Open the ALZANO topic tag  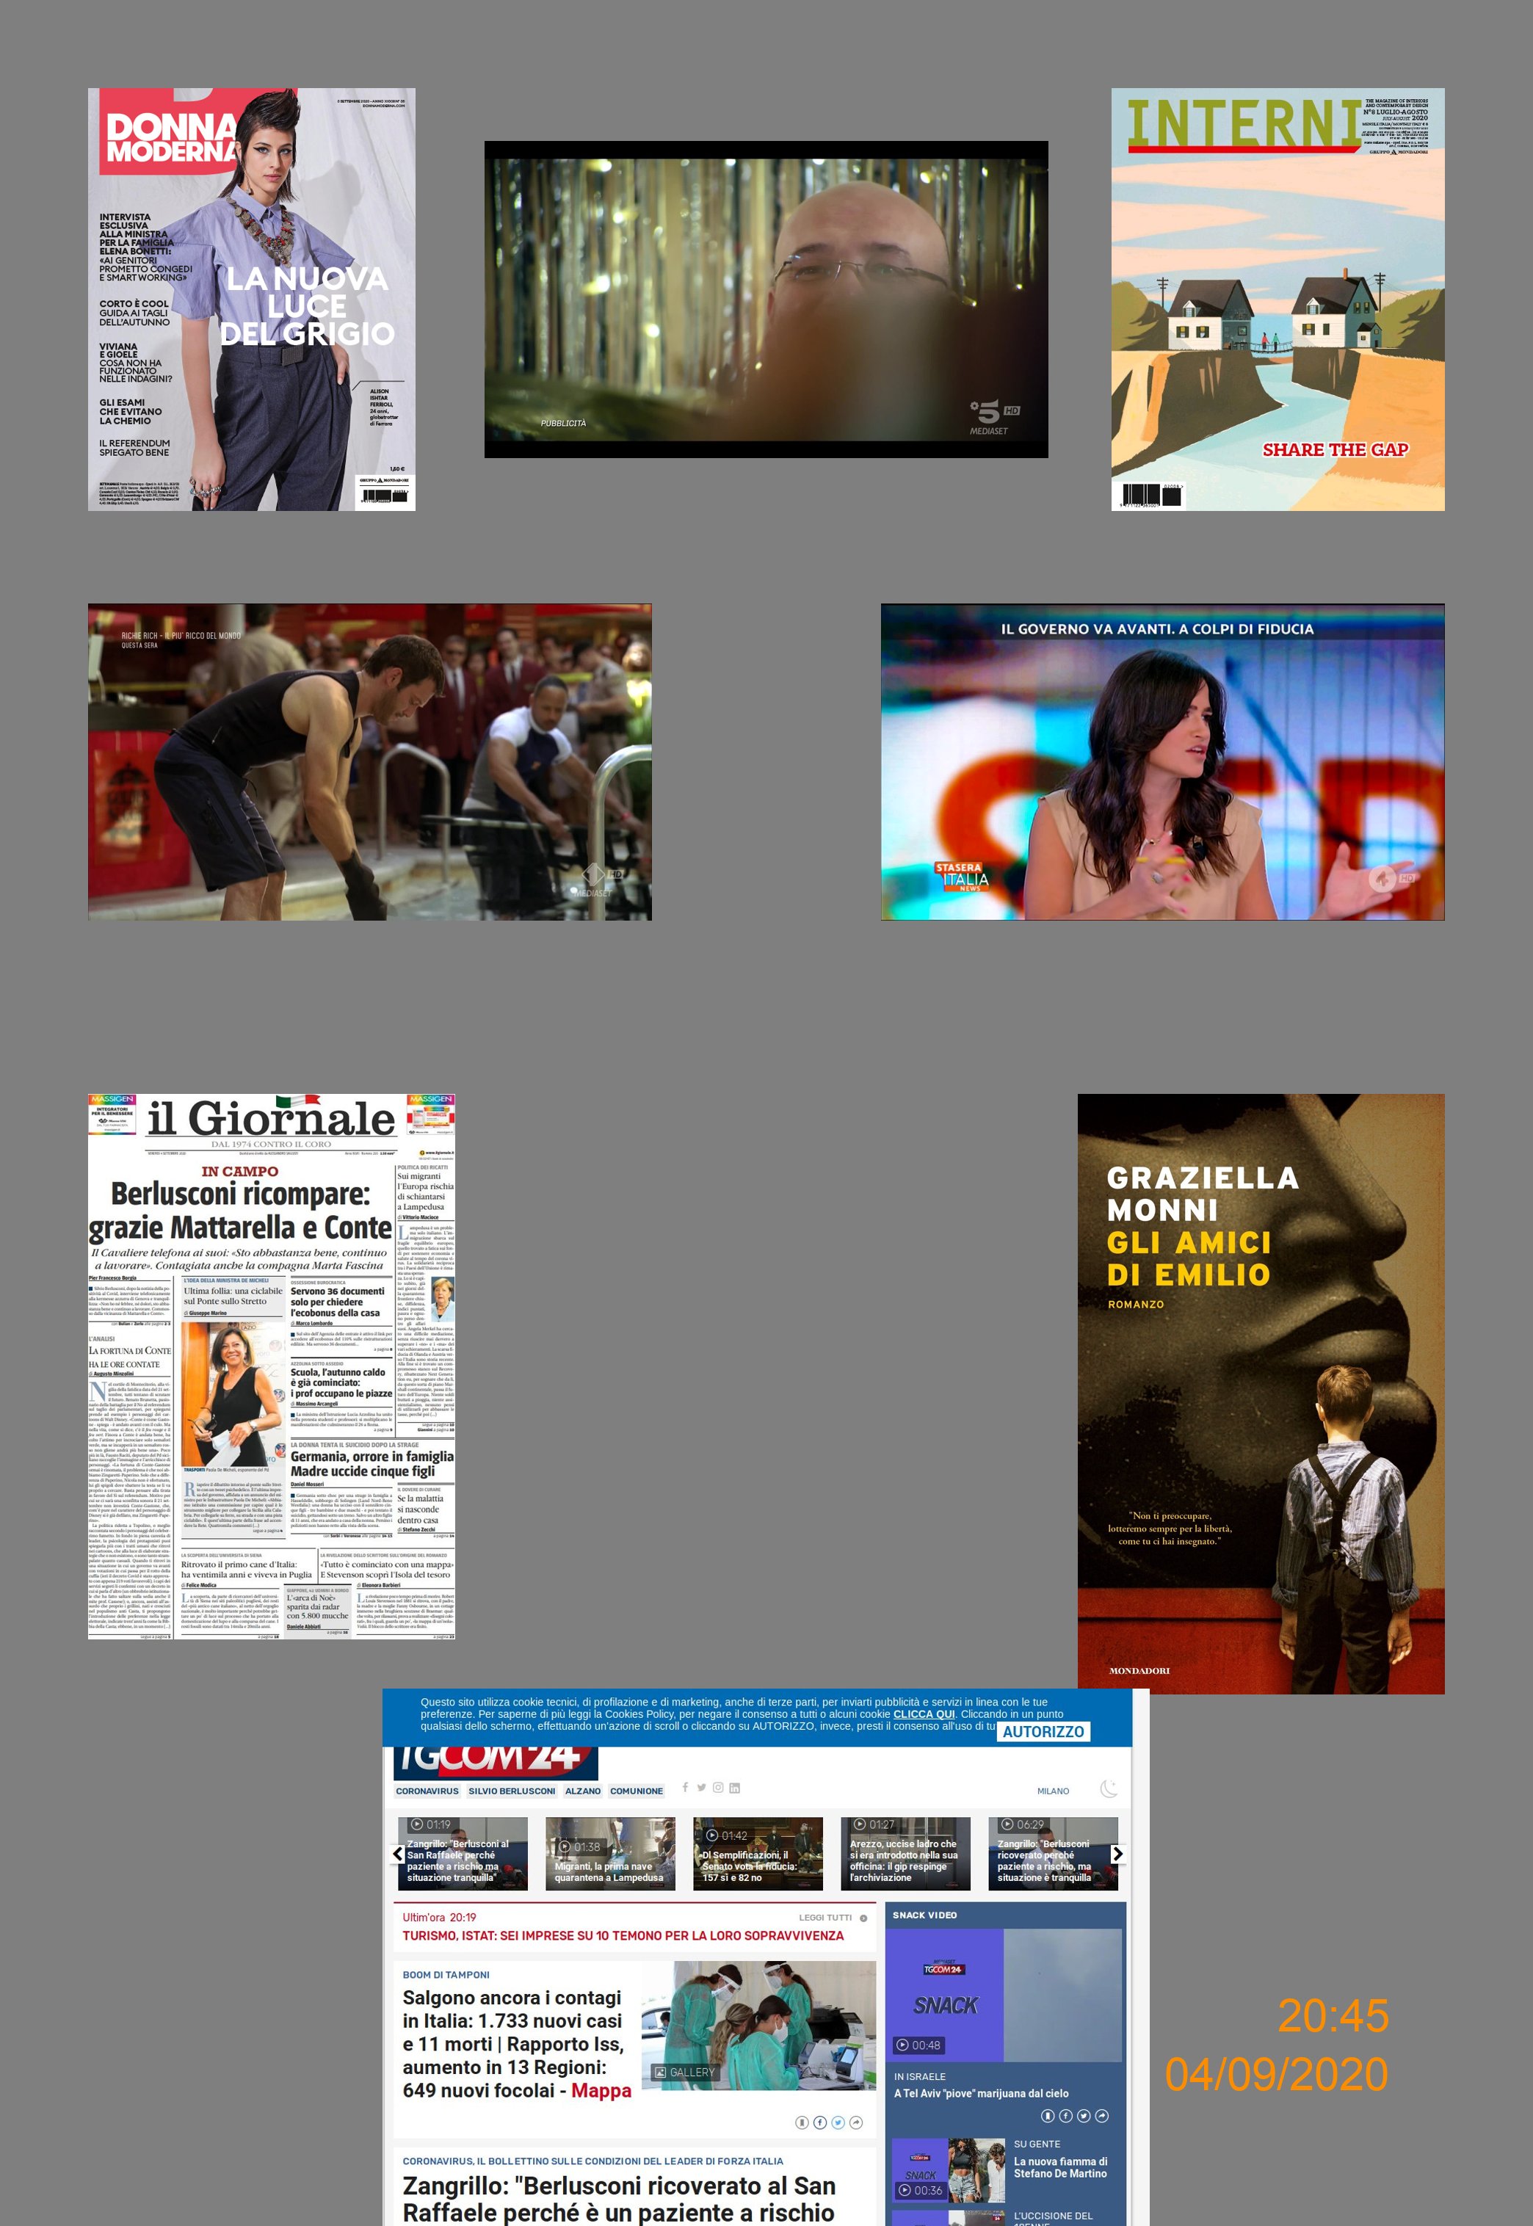click(582, 1791)
